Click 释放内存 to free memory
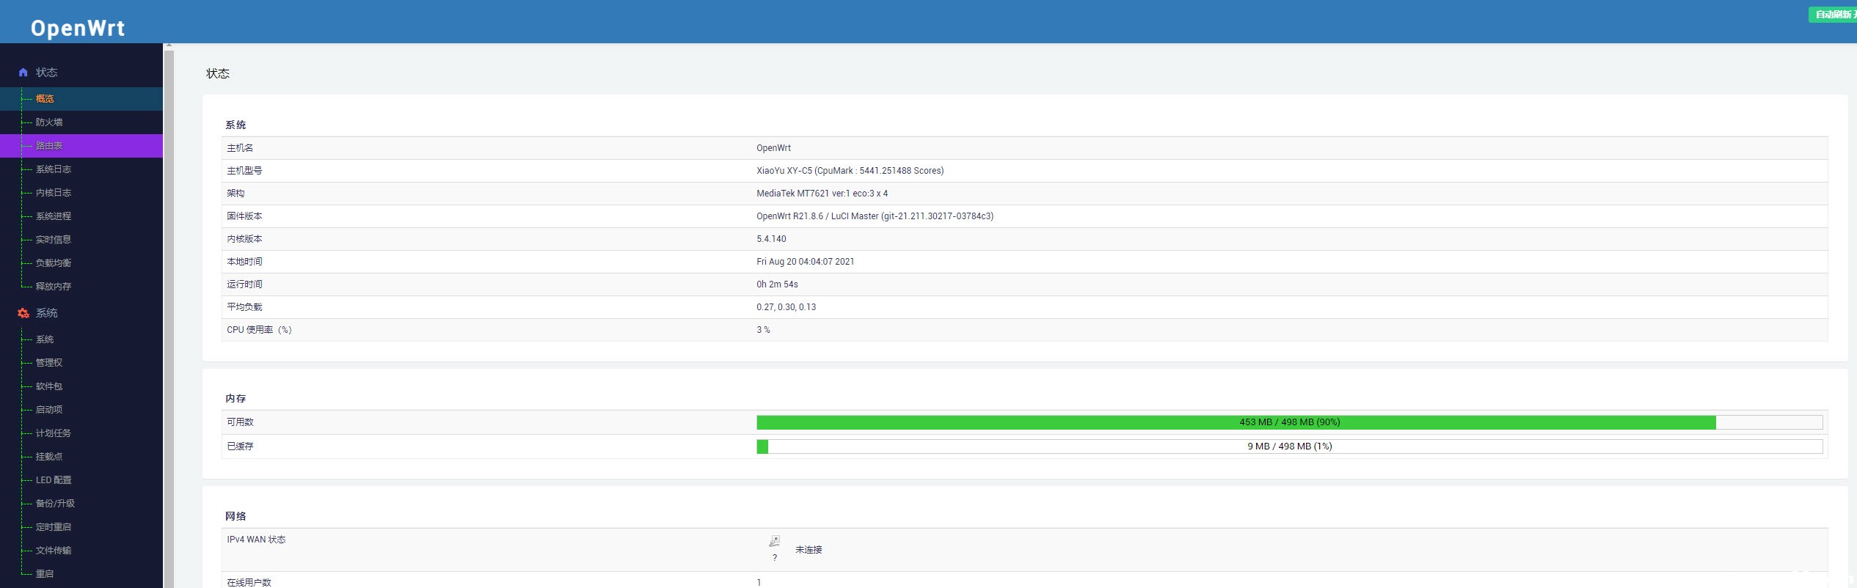The height and width of the screenshot is (588, 1857). [54, 287]
